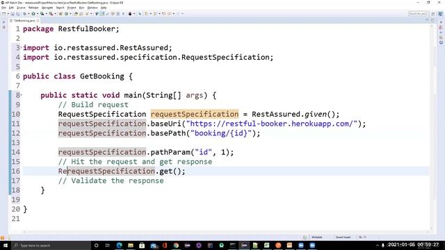
Task: Collapse the main method at line 8
Action: 22,94
